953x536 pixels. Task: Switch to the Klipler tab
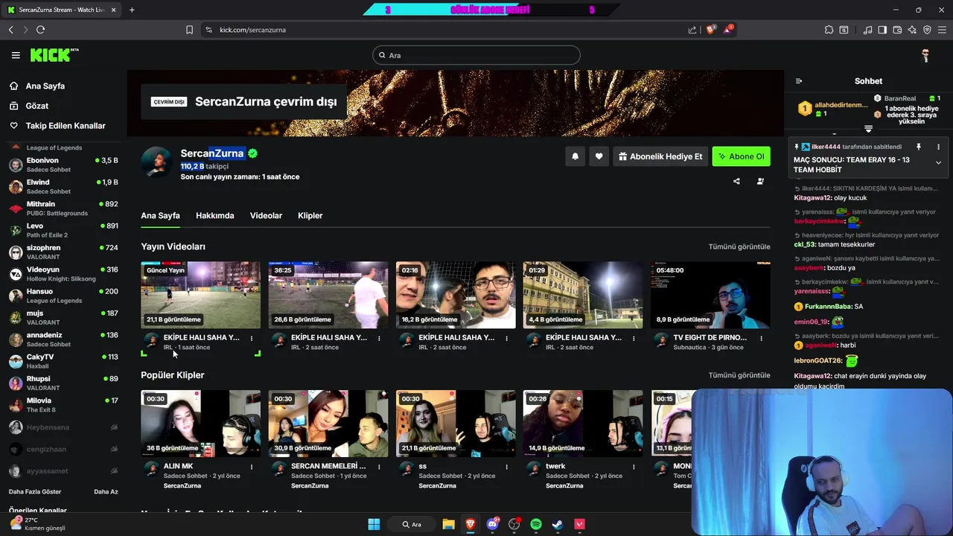310,216
